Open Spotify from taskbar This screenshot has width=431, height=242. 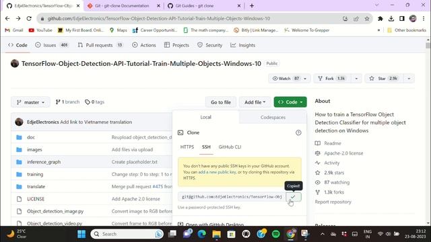coord(275,234)
